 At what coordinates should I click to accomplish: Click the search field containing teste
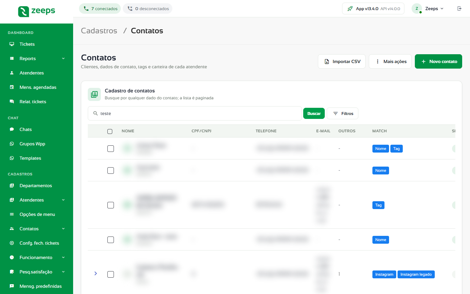195,113
